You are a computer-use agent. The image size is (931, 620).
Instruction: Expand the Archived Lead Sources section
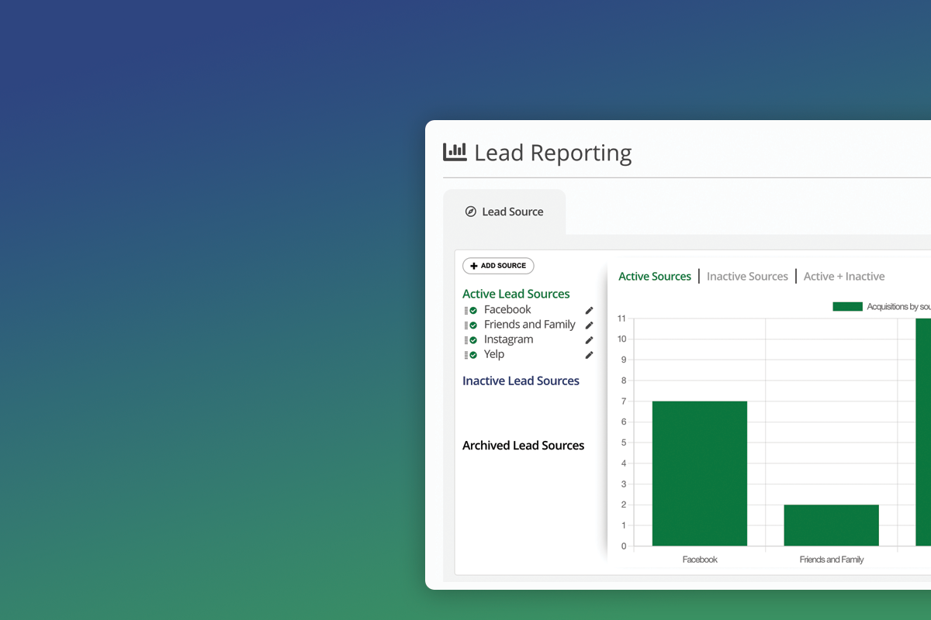(x=524, y=445)
